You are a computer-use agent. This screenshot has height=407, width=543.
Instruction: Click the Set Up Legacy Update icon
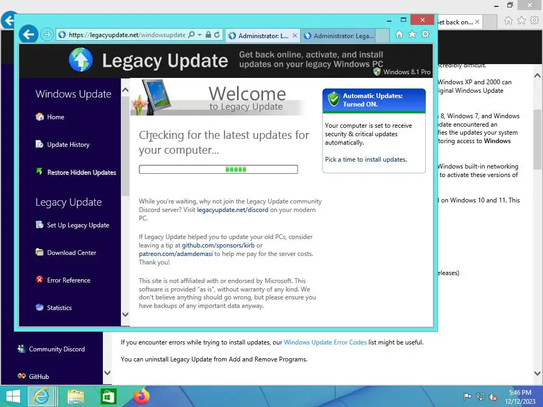click(x=39, y=225)
